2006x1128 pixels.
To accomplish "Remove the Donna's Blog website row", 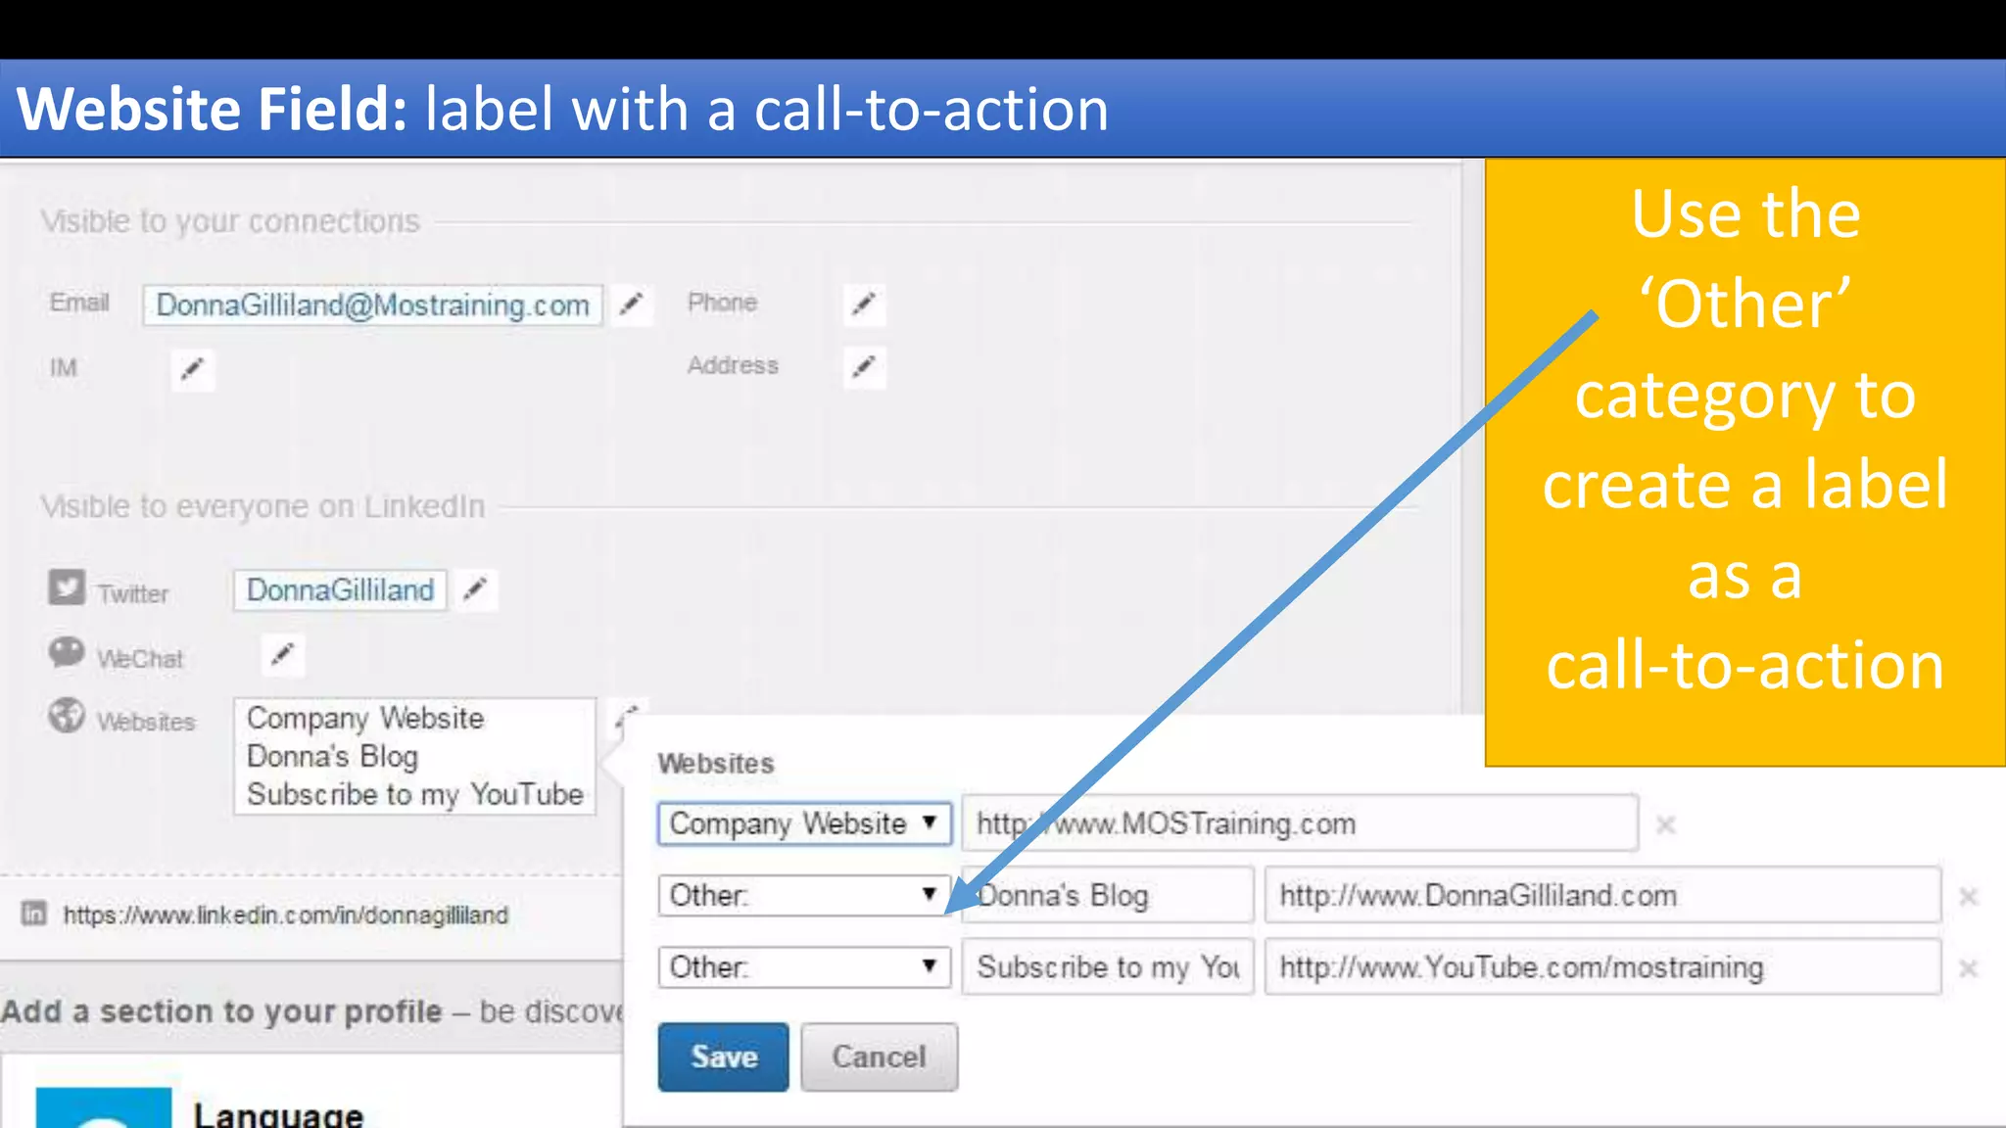I will click(1969, 897).
